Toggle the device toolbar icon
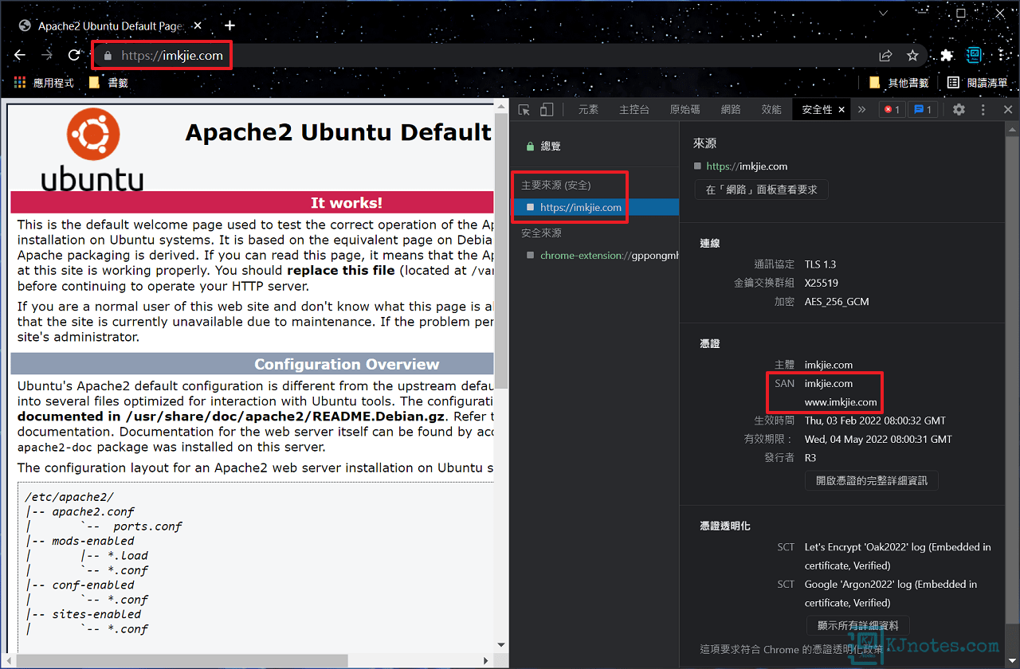The width and height of the screenshot is (1020, 669). 547,110
